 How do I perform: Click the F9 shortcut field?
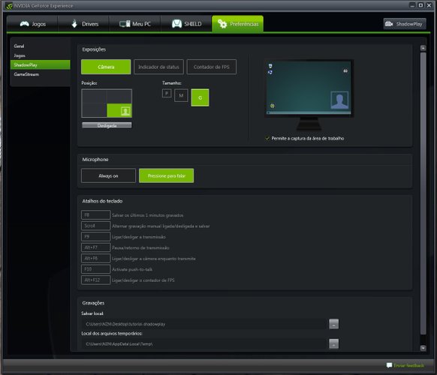pyautogui.click(x=95, y=237)
